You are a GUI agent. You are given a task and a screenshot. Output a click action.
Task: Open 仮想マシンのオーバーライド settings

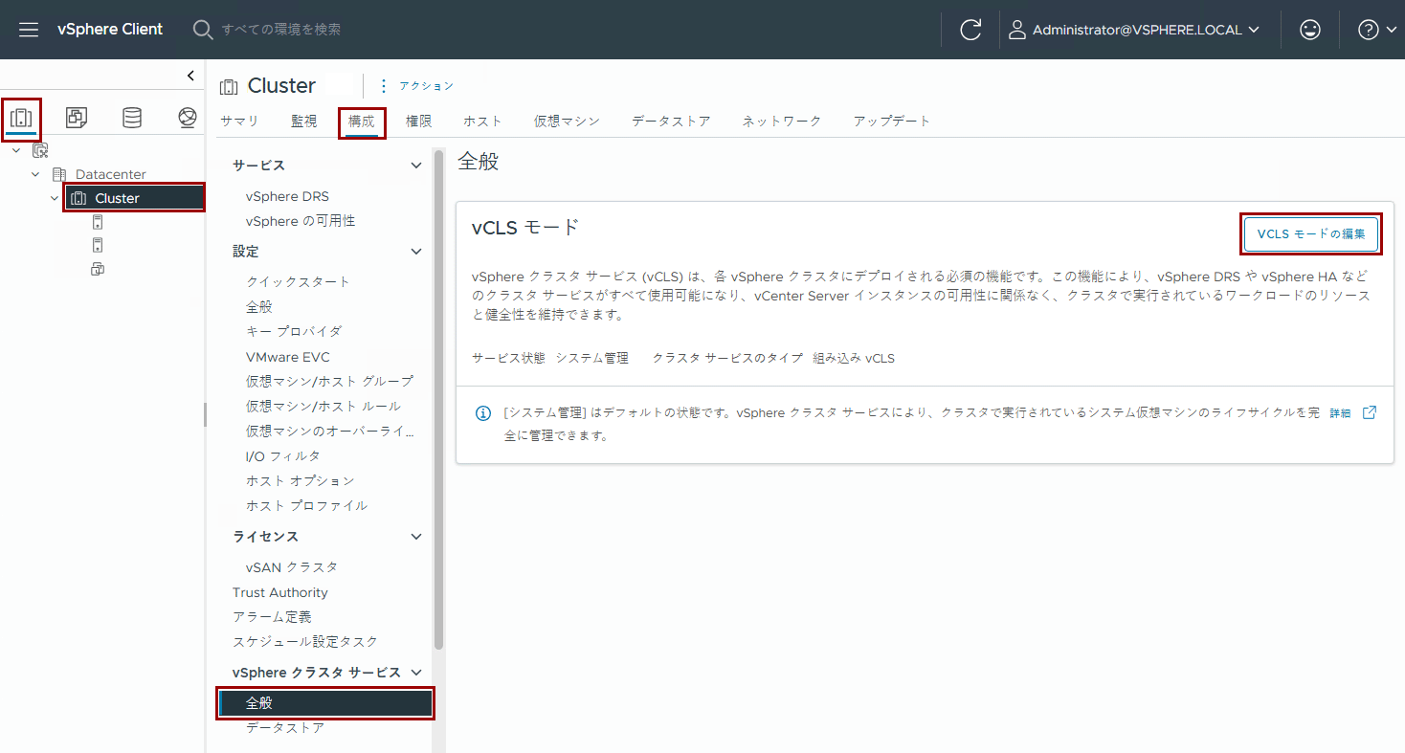pos(329,431)
